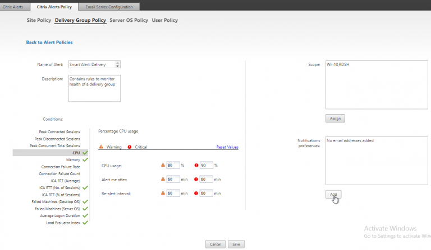This screenshot has height=250, width=431.
Task: Click the Reset Values link
Action: (227, 147)
